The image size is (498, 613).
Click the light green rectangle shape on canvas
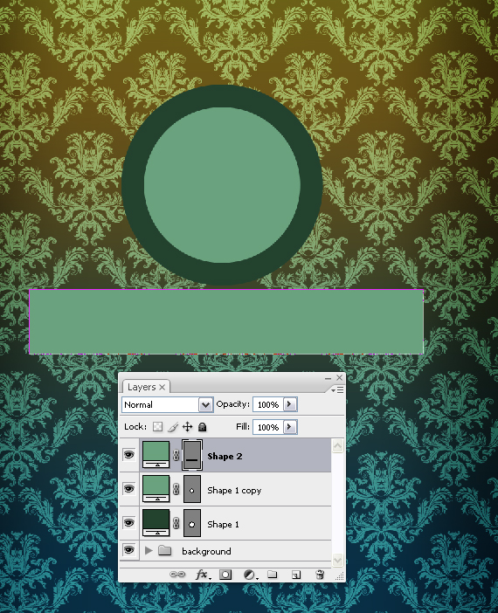[226, 321]
